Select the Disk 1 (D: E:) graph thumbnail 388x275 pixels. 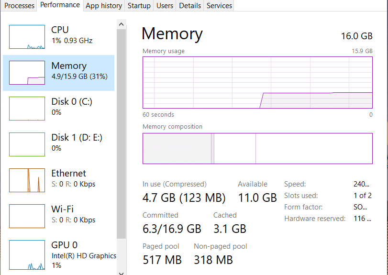pos(27,144)
